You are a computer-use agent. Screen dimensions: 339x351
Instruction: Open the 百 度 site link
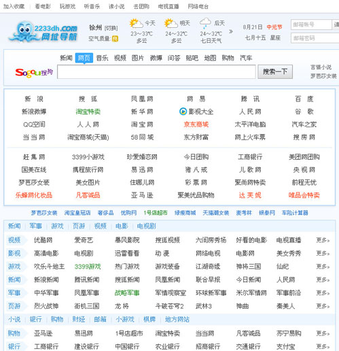coord(304,99)
